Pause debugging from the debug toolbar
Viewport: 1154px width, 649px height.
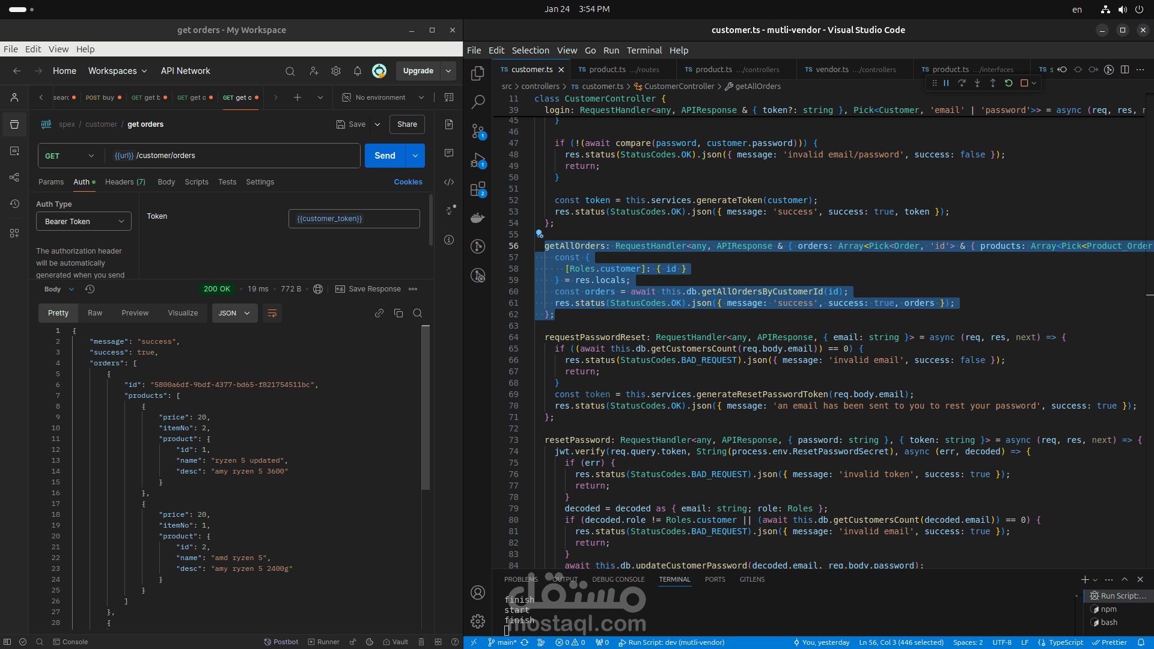coord(946,83)
